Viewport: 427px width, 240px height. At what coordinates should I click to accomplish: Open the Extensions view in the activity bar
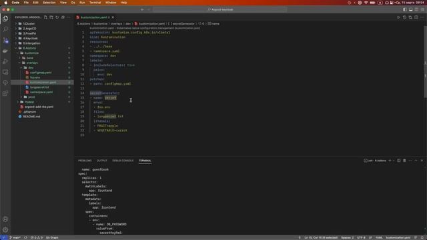coord(5,93)
